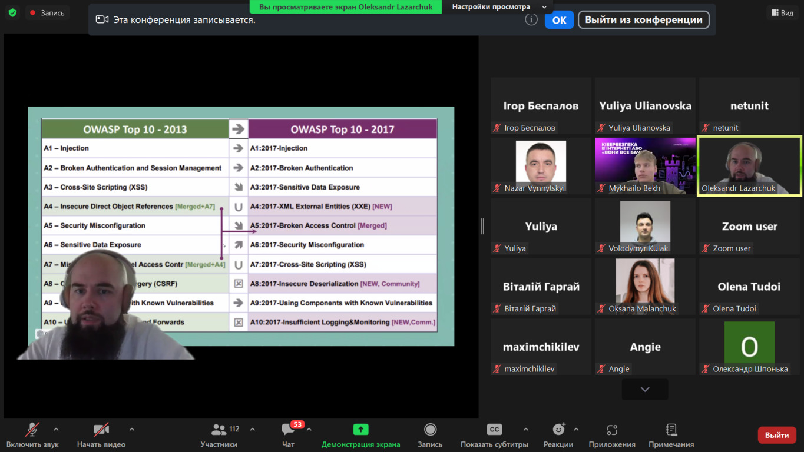Click muted mic icon beside netunit name
The image size is (804, 452).
pyautogui.click(x=706, y=128)
